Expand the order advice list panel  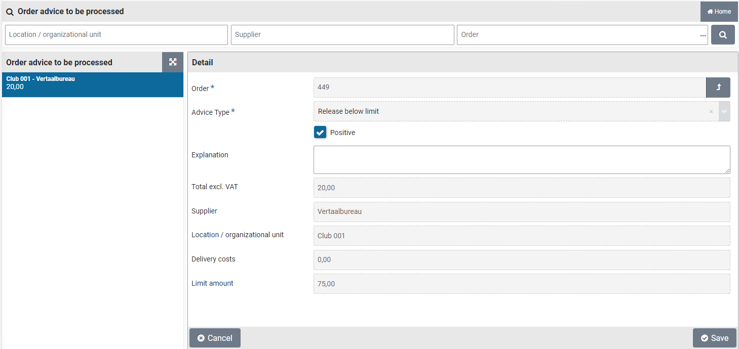coord(173,62)
